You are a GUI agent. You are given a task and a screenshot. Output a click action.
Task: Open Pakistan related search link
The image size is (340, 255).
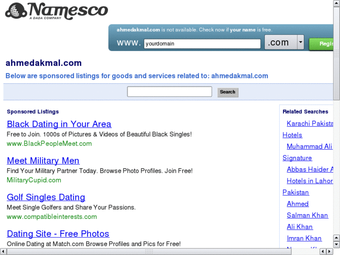pos(296,192)
